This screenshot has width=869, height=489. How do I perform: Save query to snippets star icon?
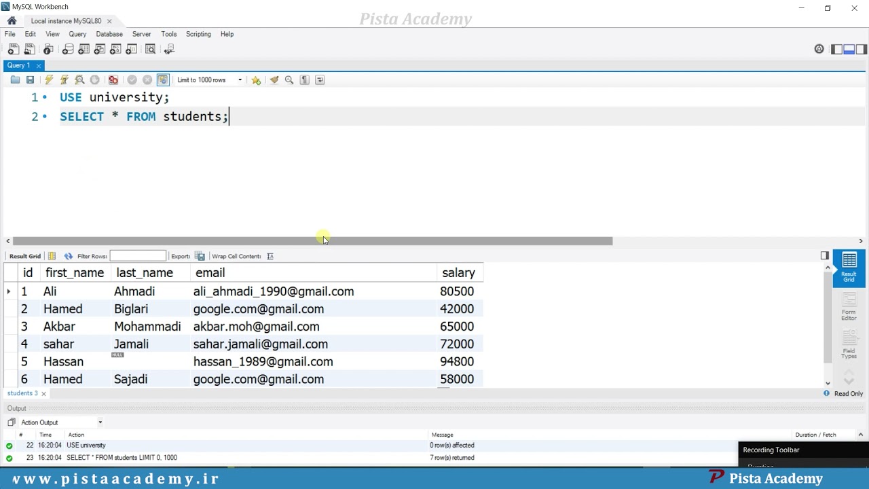click(256, 80)
